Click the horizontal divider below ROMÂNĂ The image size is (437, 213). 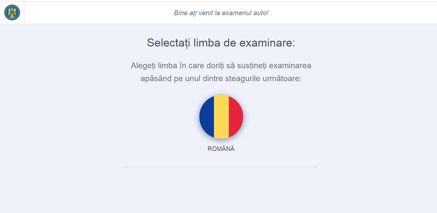[221, 167]
